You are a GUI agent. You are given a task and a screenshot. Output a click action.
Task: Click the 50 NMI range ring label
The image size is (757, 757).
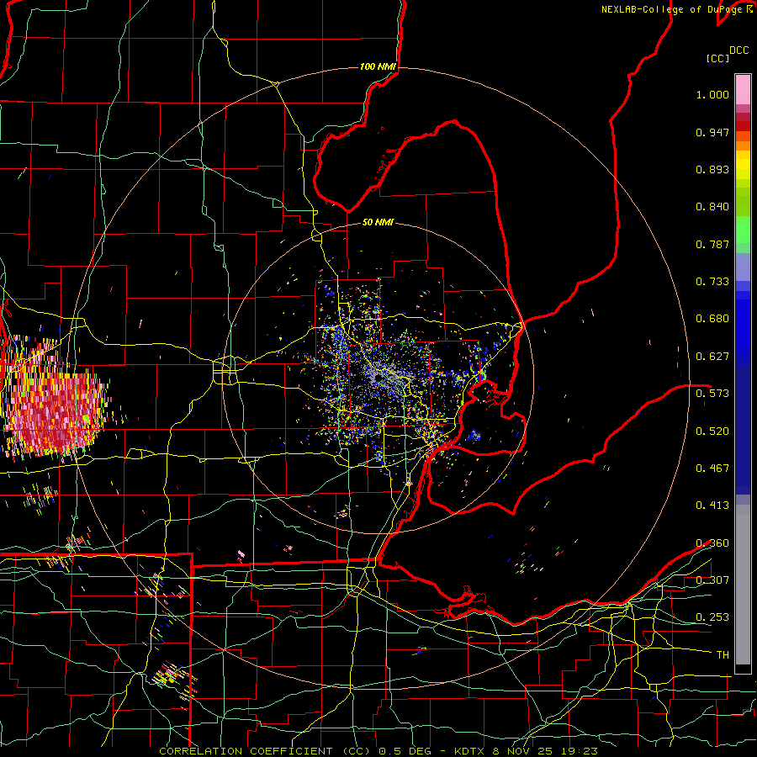point(378,223)
